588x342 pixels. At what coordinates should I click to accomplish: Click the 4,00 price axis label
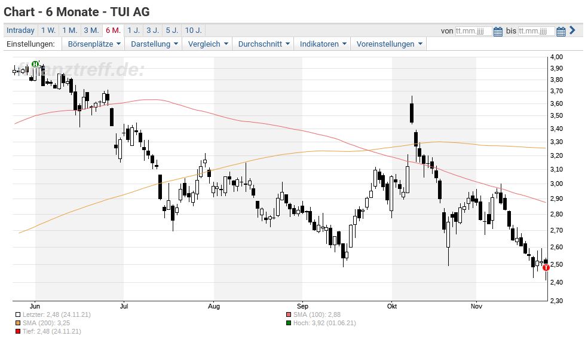point(556,57)
